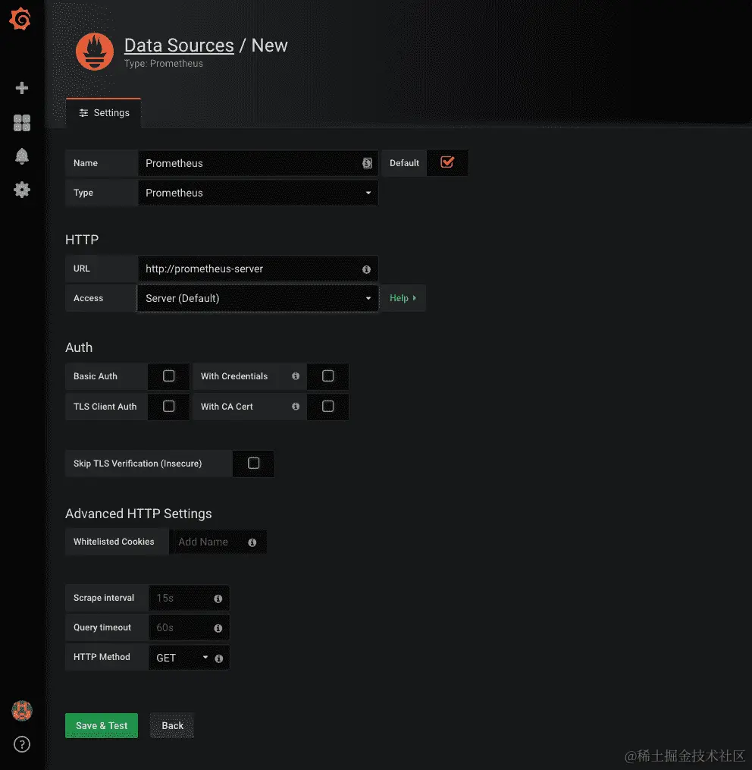Image resolution: width=752 pixels, height=770 pixels.
Task: Click the Prometheus flame logo
Action: coord(95,52)
